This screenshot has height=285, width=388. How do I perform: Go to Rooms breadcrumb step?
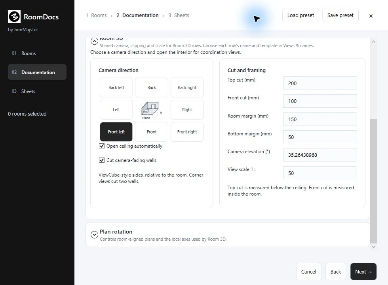[x=96, y=15]
